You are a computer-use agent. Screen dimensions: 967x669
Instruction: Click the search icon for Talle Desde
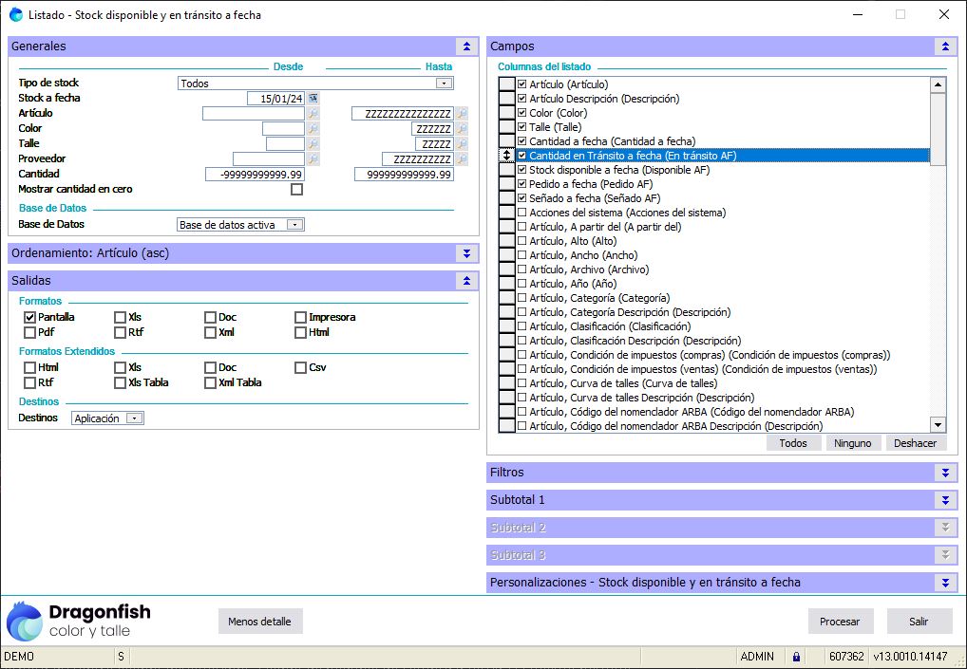coord(313,143)
